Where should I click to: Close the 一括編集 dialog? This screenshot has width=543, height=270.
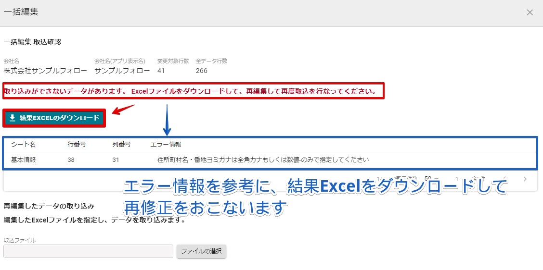pyautogui.click(x=530, y=12)
